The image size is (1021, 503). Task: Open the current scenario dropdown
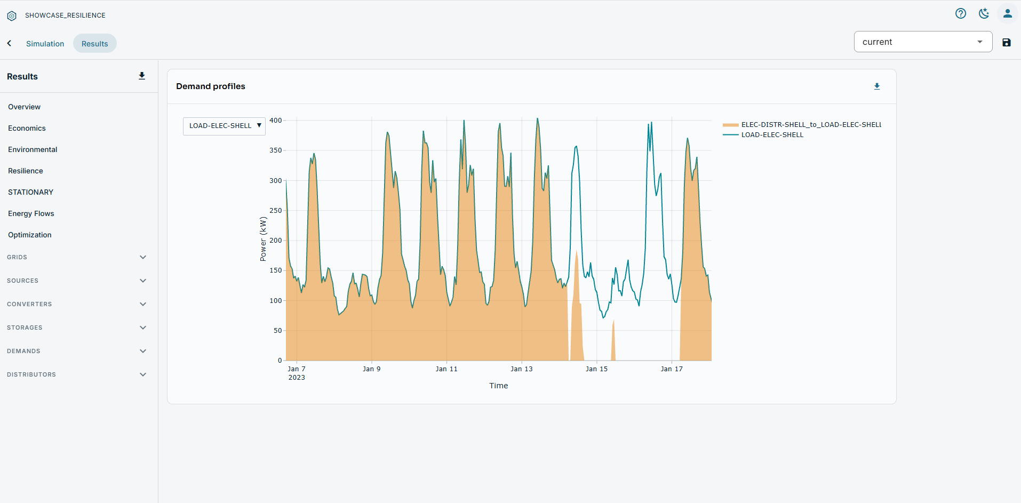(923, 42)
